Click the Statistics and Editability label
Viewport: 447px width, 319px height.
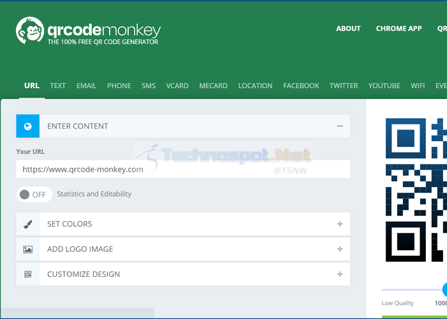tap(94, 194)
